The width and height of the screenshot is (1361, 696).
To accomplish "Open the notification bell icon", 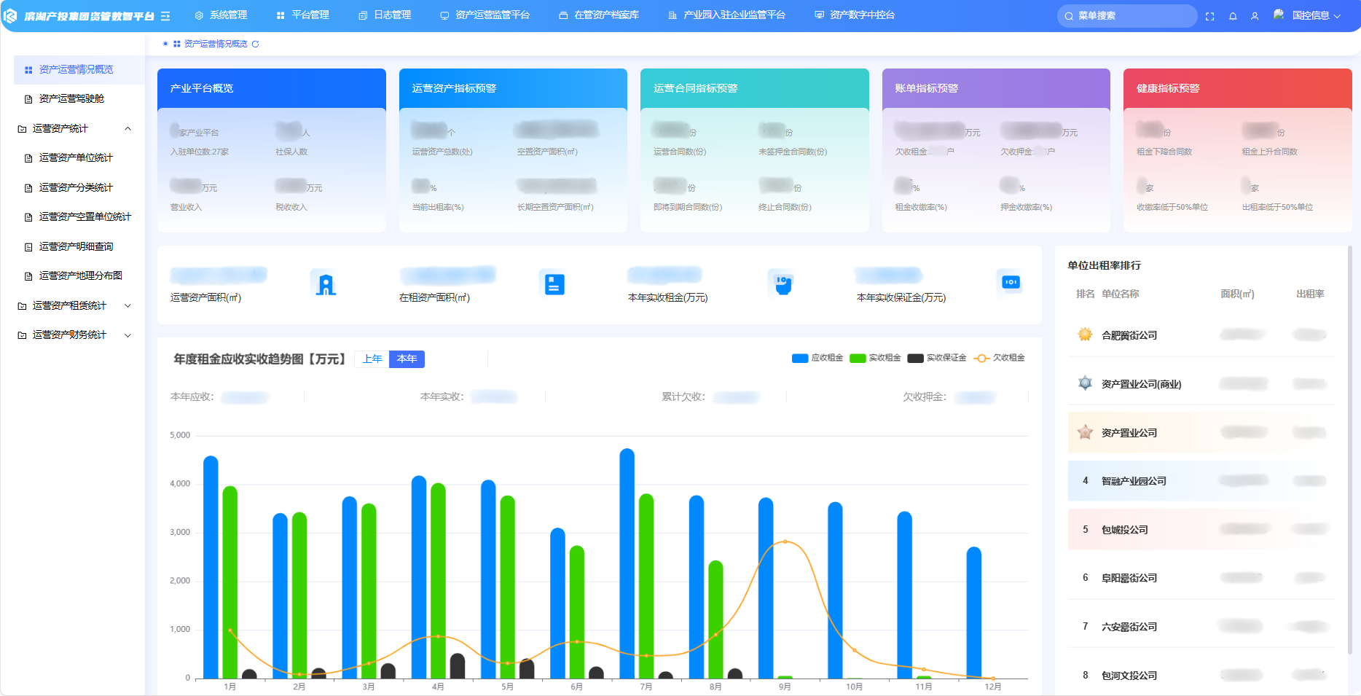I will point(1233,16).
